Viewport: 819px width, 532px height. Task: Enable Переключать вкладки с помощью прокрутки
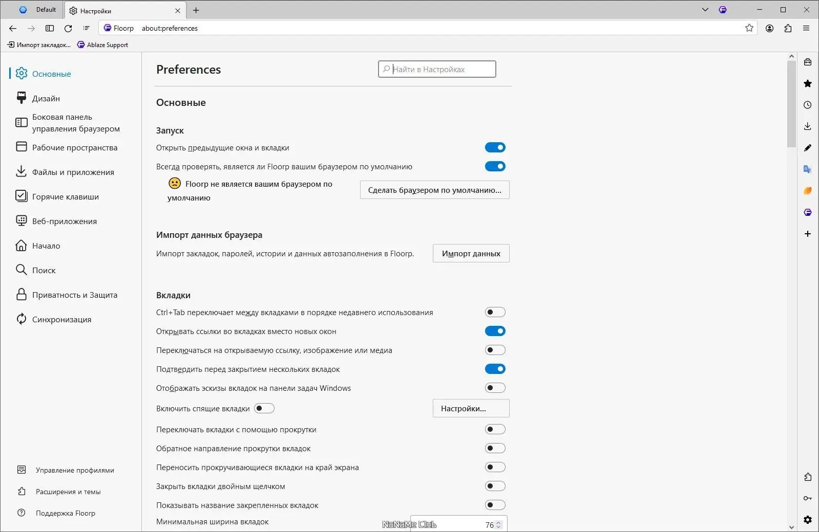pos(495,430)
